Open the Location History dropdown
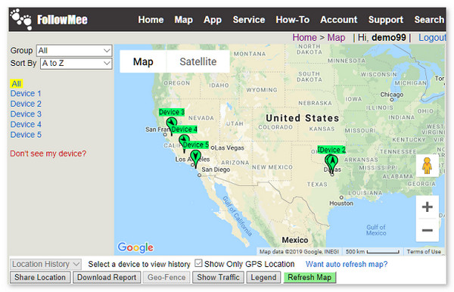 point(45,264)
